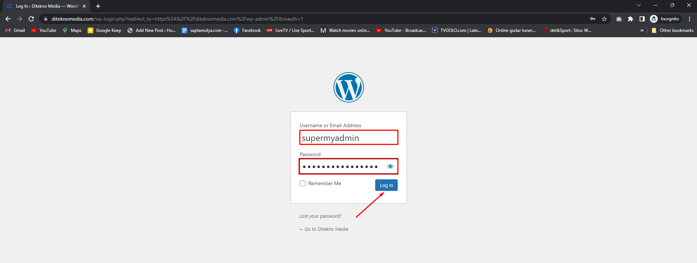Viewport: 697px width, 263px height.
Task: Click the Log In button
Action: 386,185
